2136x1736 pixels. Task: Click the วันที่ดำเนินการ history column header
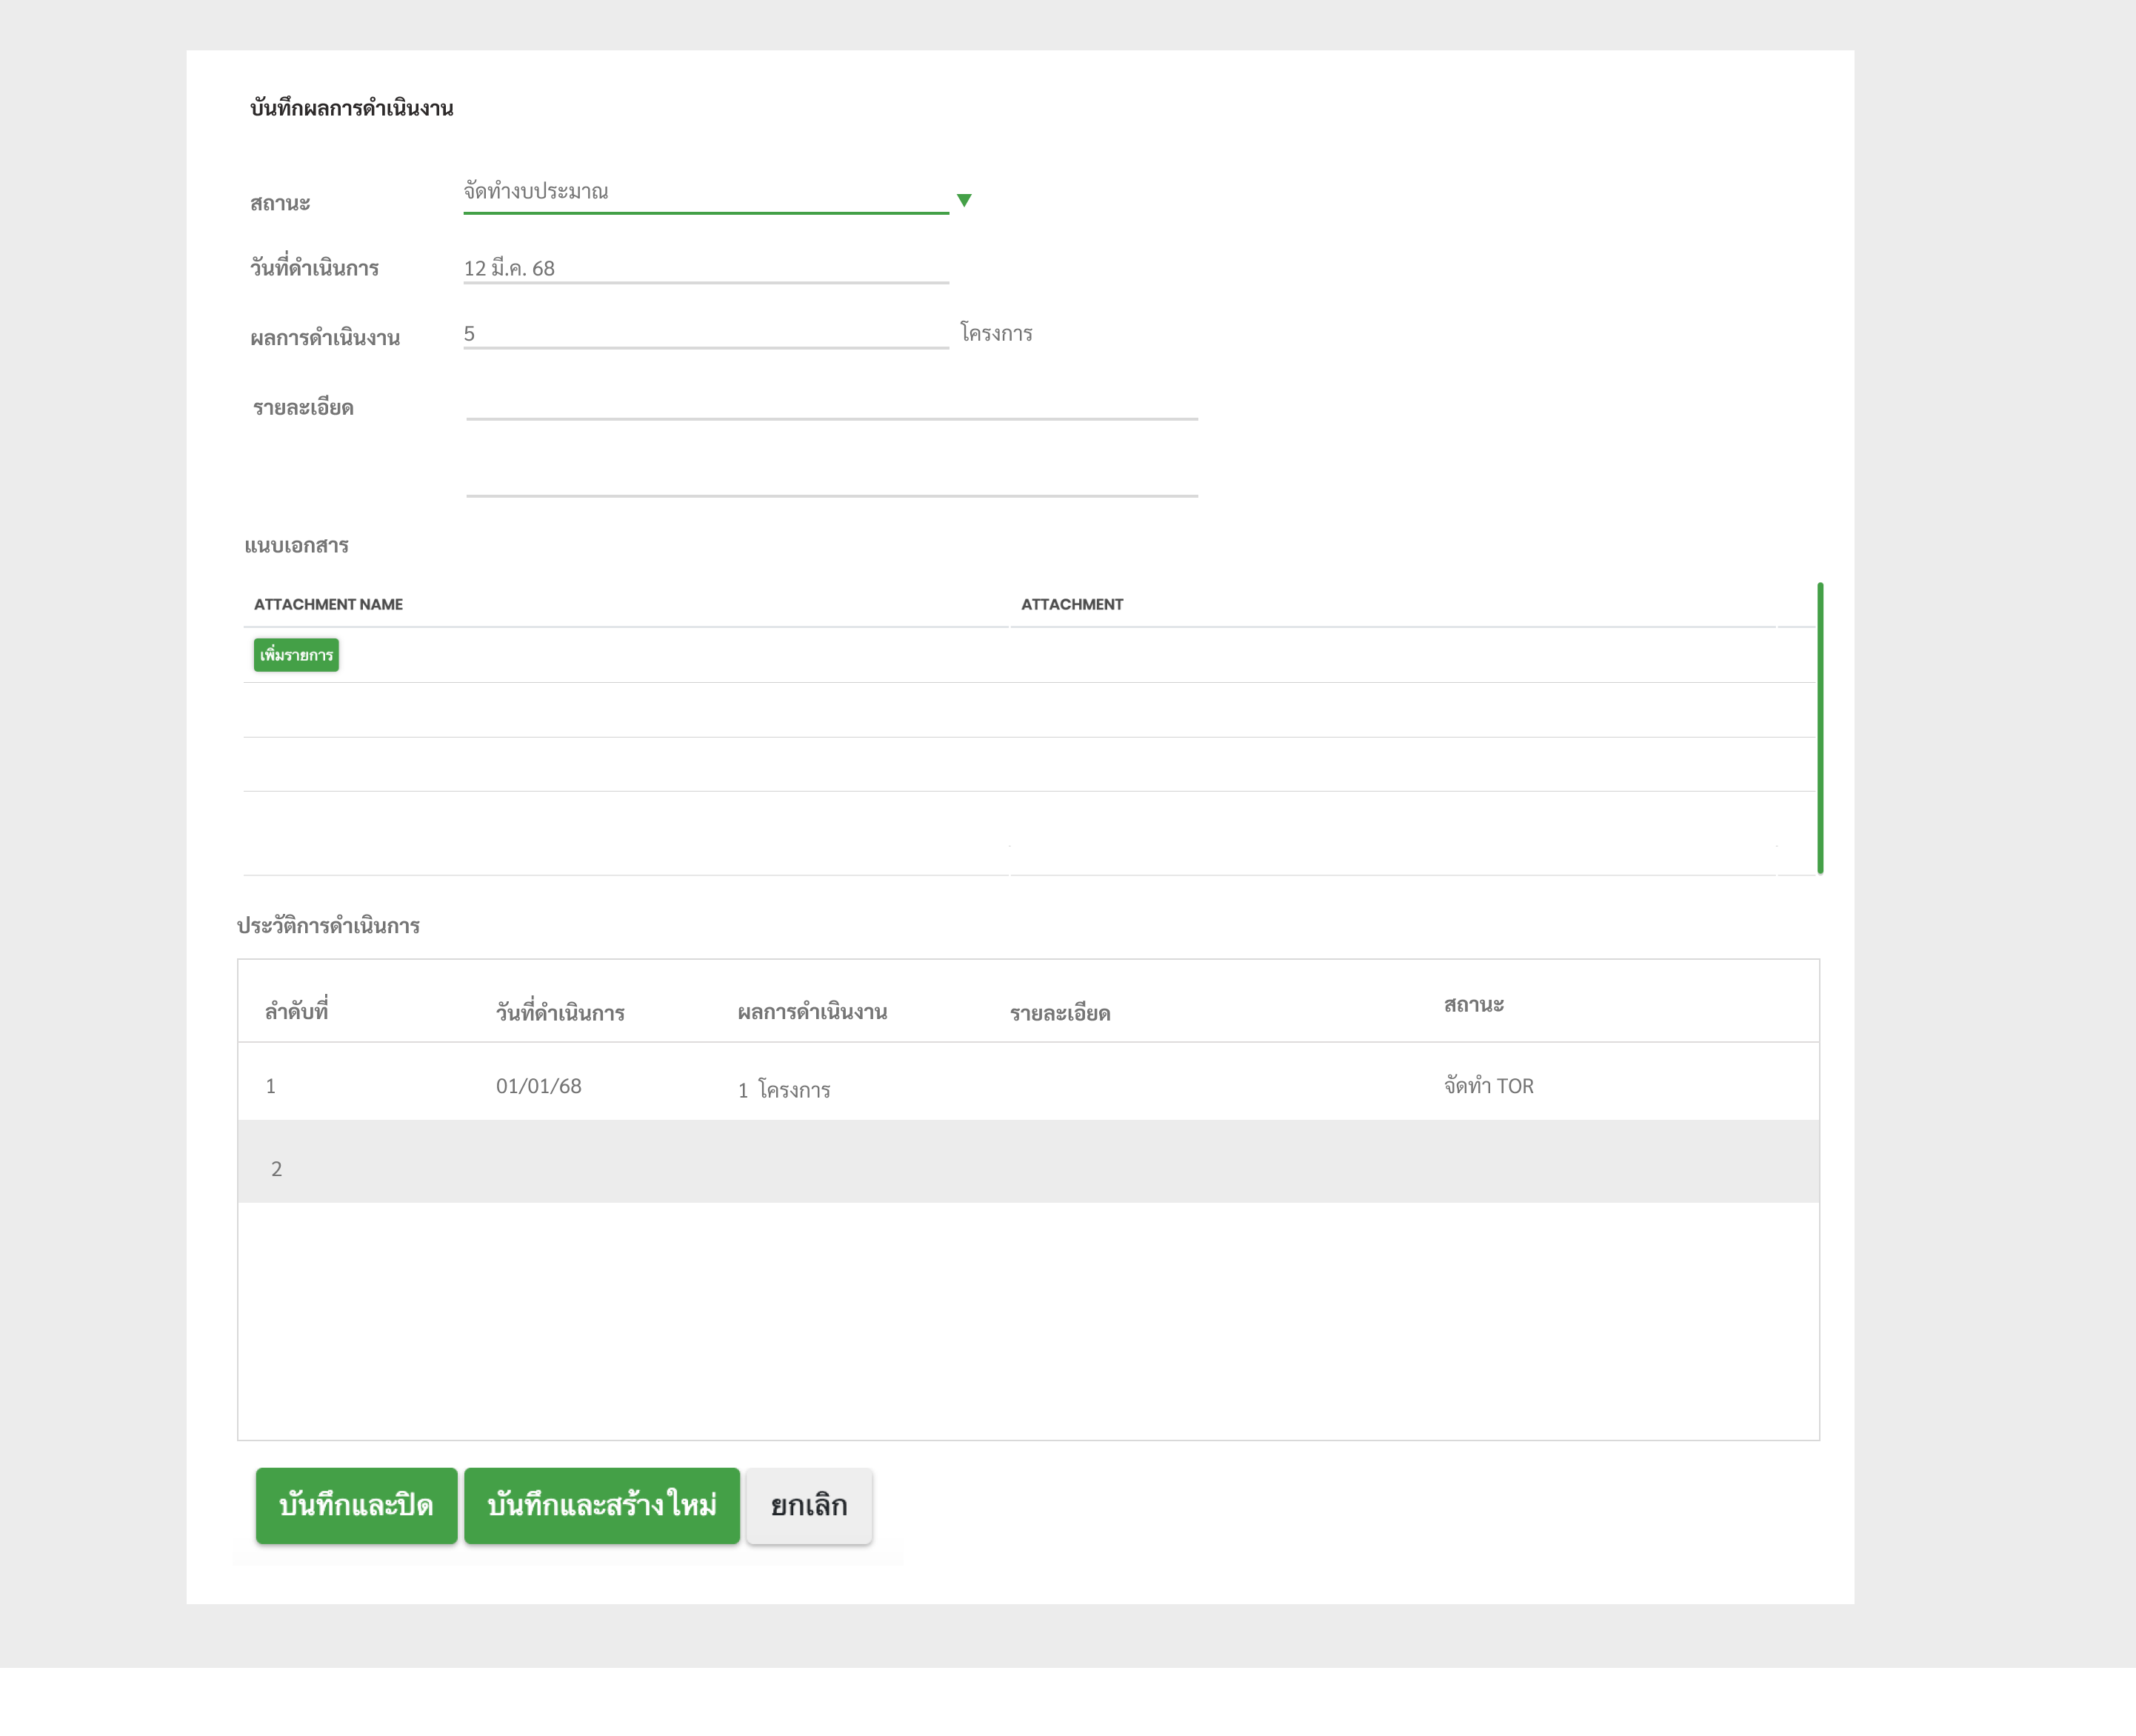(560, 1013)
